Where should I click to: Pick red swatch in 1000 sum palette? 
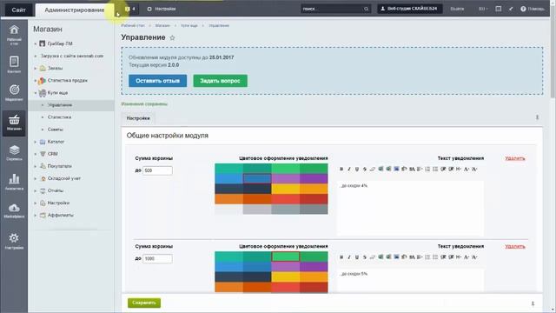286,287
